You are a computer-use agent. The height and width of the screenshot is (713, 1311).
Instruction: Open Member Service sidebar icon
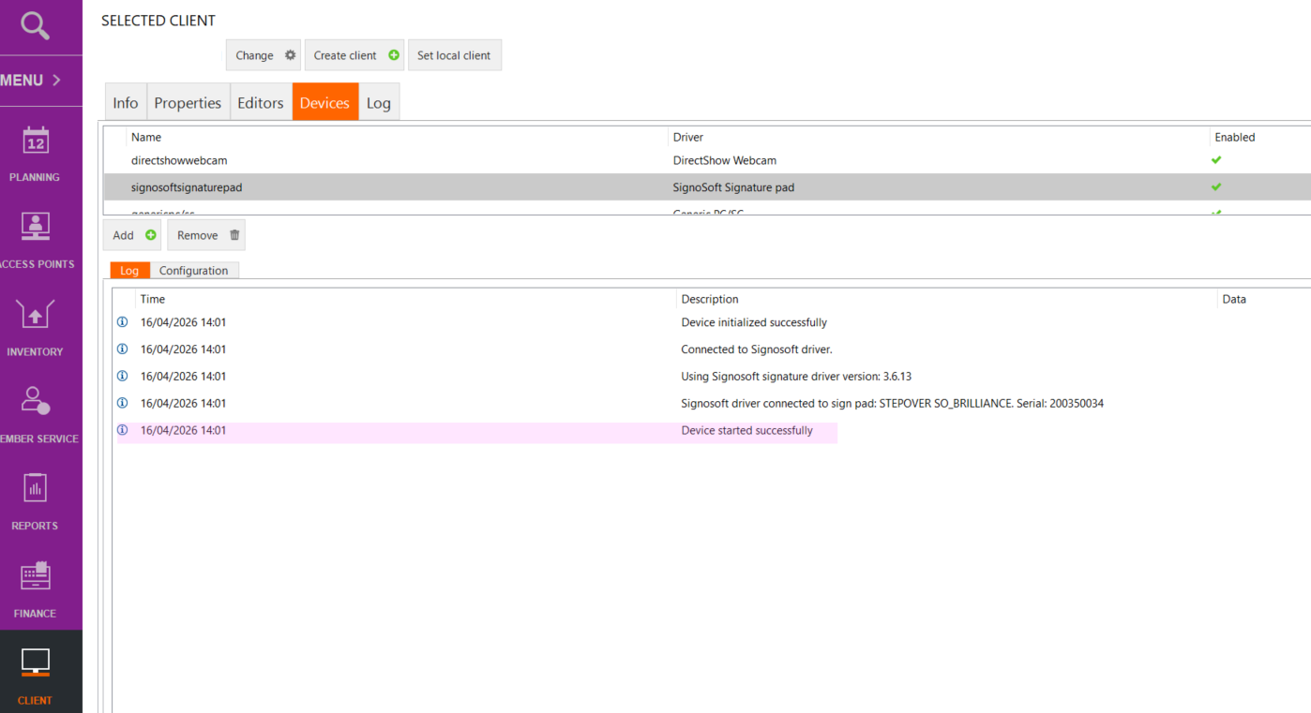click(36, 403)
